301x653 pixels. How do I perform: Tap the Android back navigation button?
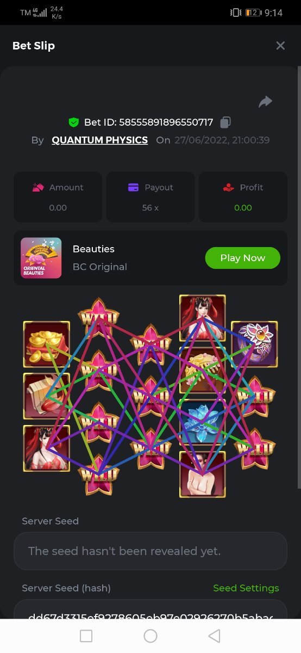click(x=215, y=636)
